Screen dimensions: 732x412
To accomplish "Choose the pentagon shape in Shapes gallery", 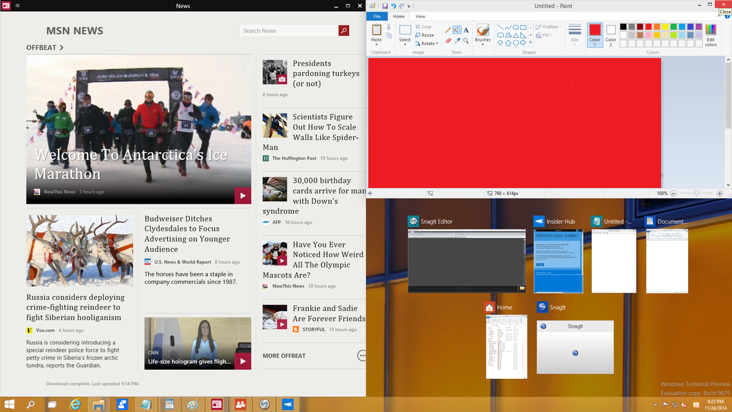I will pos(508,43).
